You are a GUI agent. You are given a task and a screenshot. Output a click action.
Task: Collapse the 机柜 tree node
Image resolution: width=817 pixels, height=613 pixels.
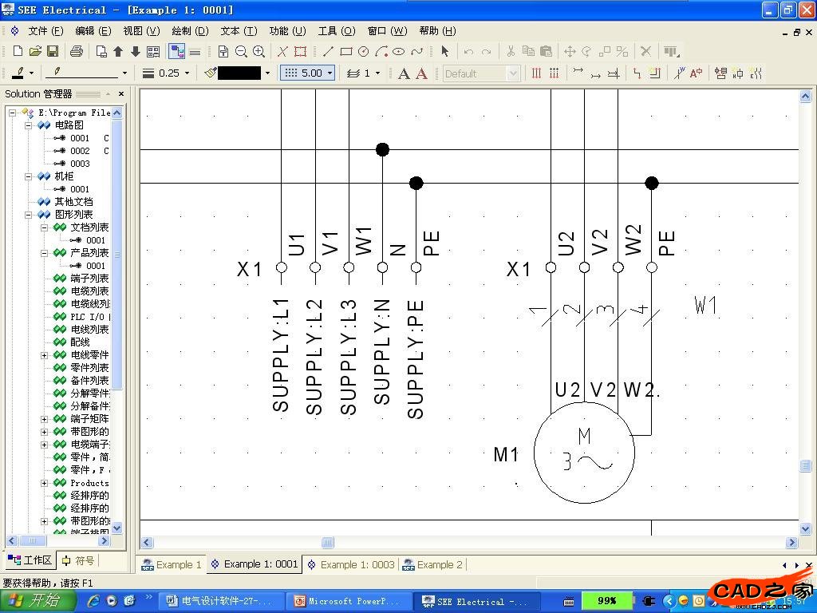coord(29,176)
